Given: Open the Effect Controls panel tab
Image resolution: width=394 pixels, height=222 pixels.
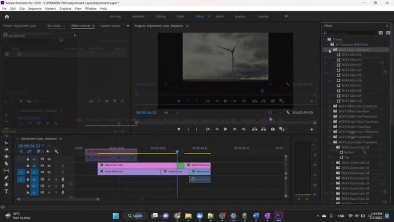Looking at the screenshot, I should 81,26.
